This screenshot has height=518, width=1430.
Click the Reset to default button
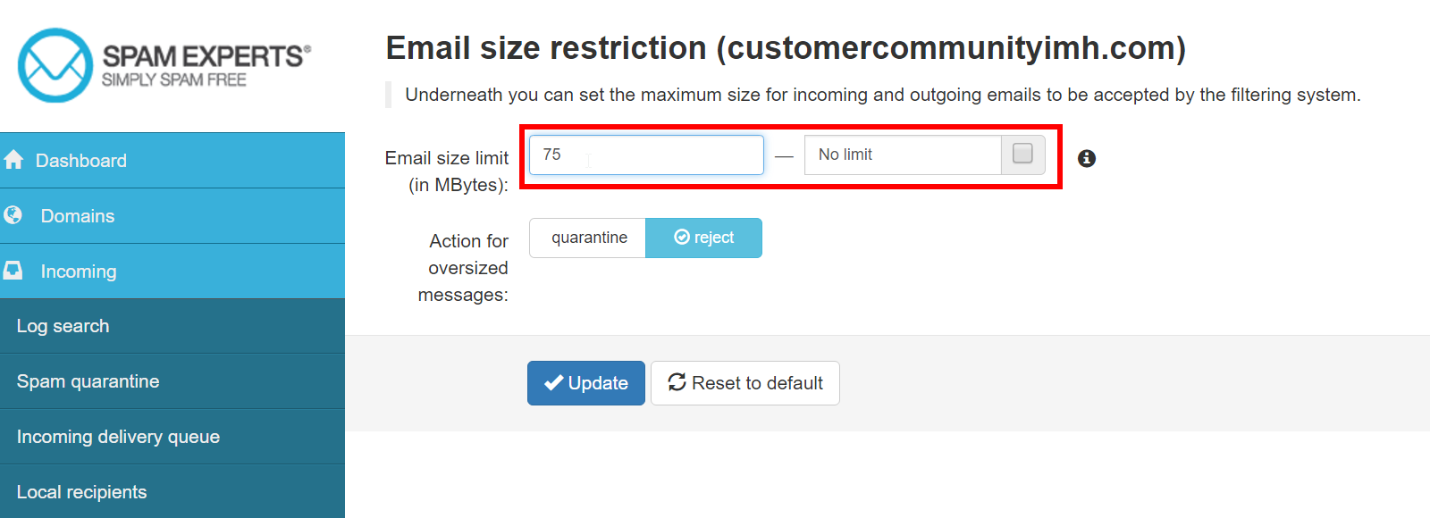(745, 383)
